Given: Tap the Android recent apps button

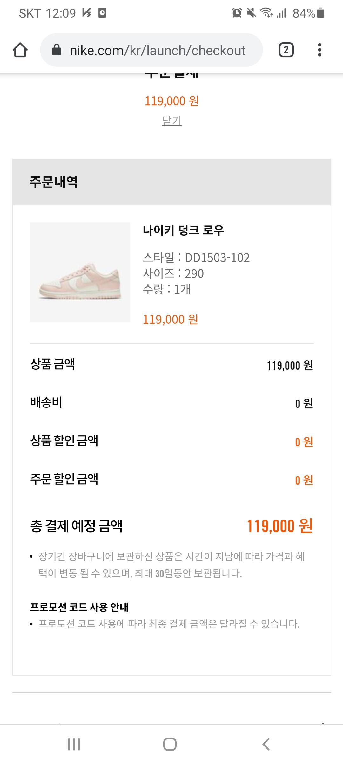Looking at the screenshot, I should click(74, 744).
